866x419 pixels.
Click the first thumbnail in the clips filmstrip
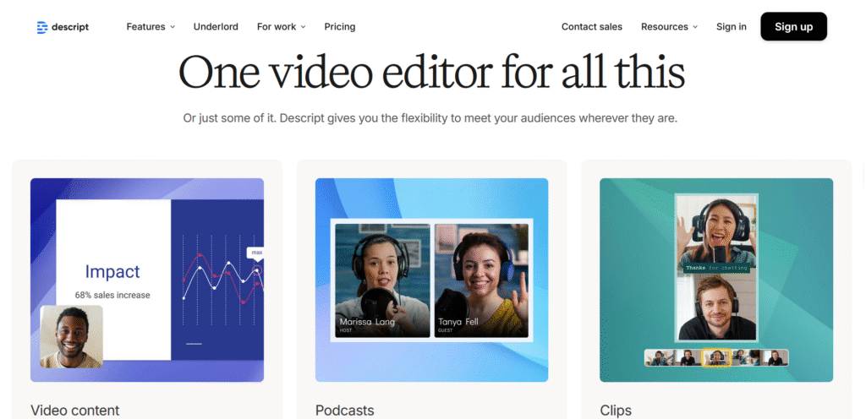pyautogui.click(x=658, y=358)
